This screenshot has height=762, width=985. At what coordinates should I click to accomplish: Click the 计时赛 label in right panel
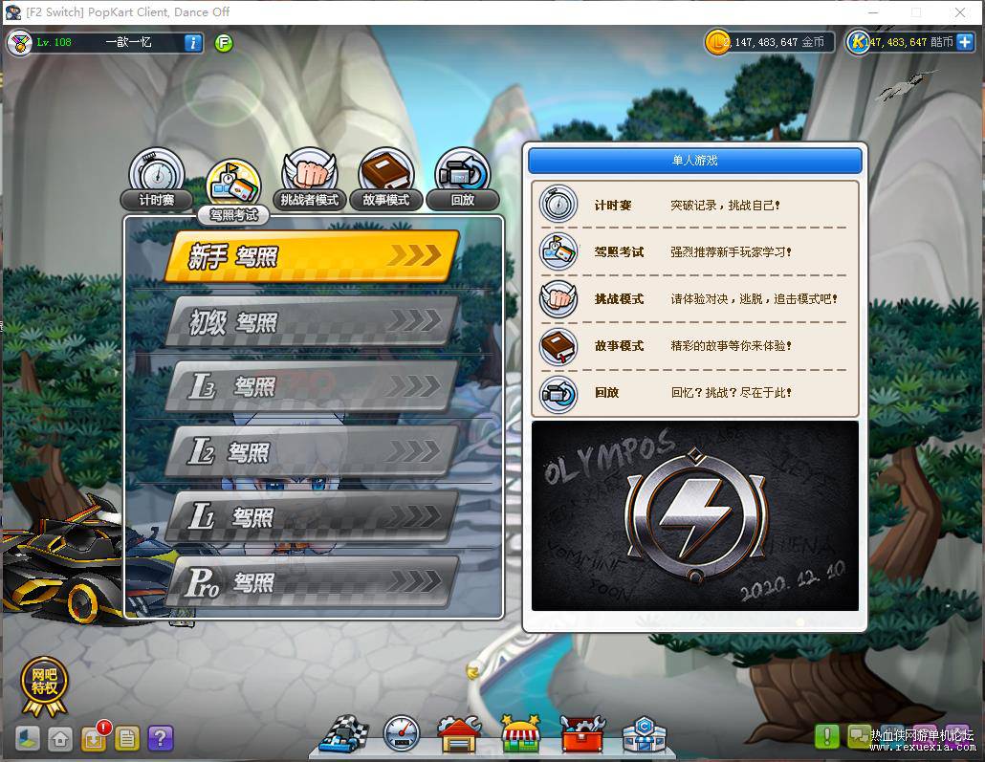coord(613,206)
